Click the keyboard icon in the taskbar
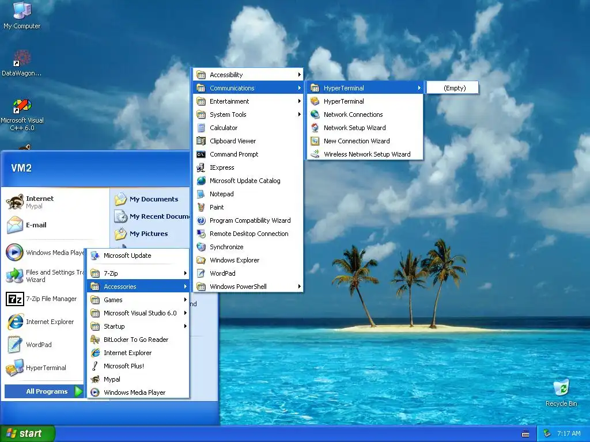Image resolution: width=590 pixels, height=442 pixels. [x=525, y=434]
